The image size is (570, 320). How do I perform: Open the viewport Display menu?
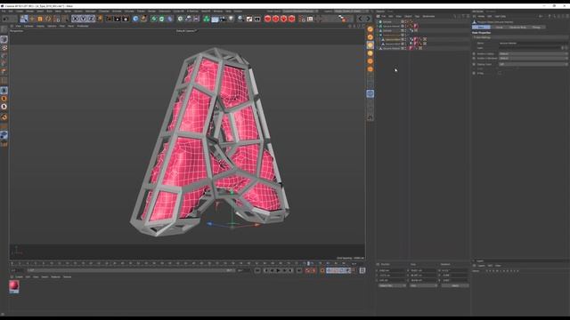tap(40, 26)
